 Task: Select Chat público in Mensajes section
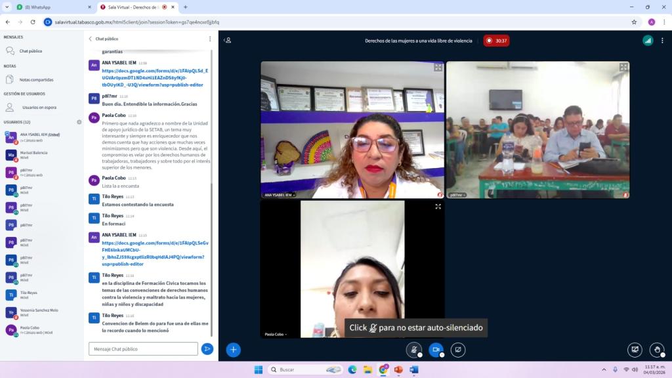pos(30,51)
